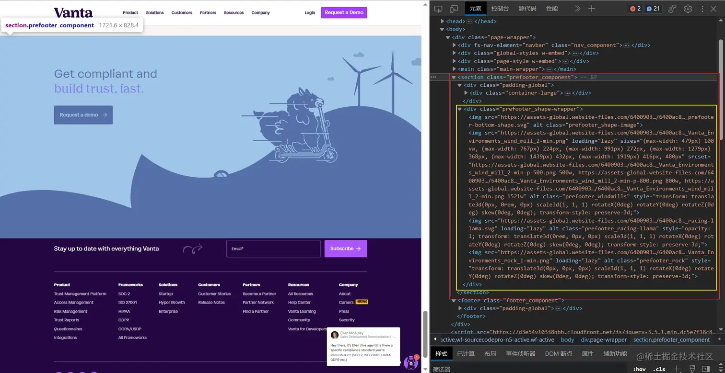Image resolution: width=725 pixels, height=373 pixels.
Task: Open the SOC 2 footer link
Action: click(x=124, y=294)
